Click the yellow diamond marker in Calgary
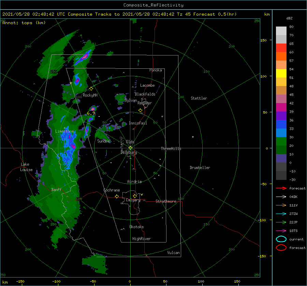The image size is (307, 286). click(x=135, y=196)
